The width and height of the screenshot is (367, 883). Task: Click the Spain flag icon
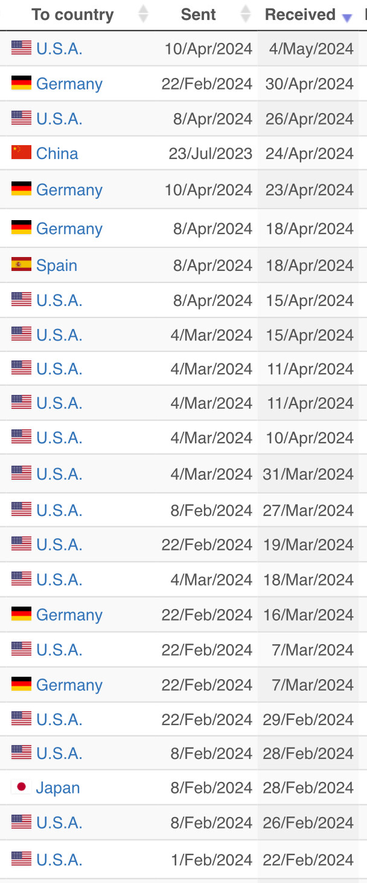(21, 265)
